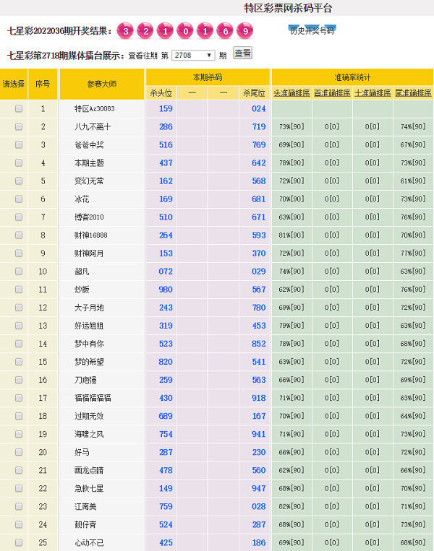Click the 杀尾位 column header

(254, 93)
